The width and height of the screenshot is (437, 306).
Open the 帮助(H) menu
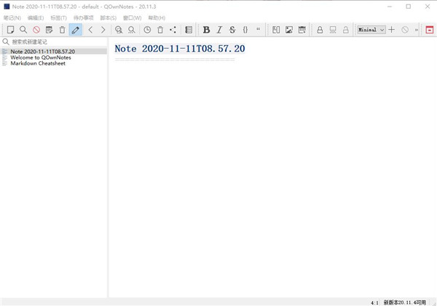(157, 17)
